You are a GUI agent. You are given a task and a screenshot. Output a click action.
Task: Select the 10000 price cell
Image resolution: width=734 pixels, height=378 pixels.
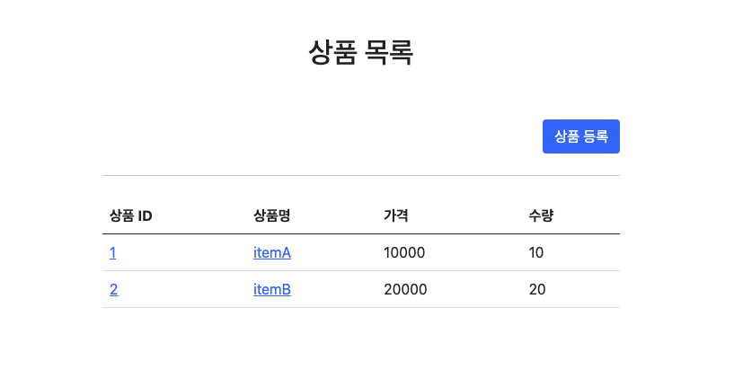pyautogui.click(x=404, y=253)
